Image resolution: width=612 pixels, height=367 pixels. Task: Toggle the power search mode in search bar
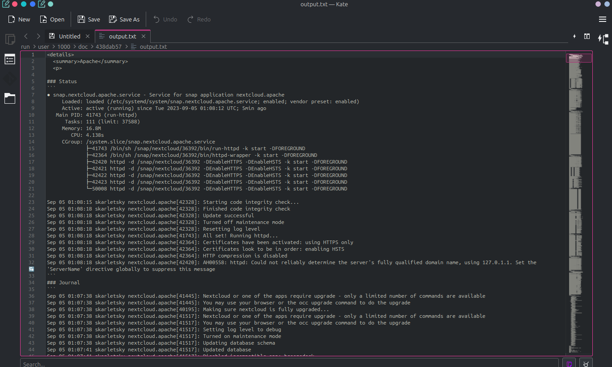click(569, 363)
